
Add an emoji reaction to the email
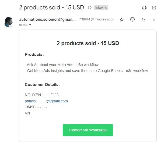coord(132,19)
